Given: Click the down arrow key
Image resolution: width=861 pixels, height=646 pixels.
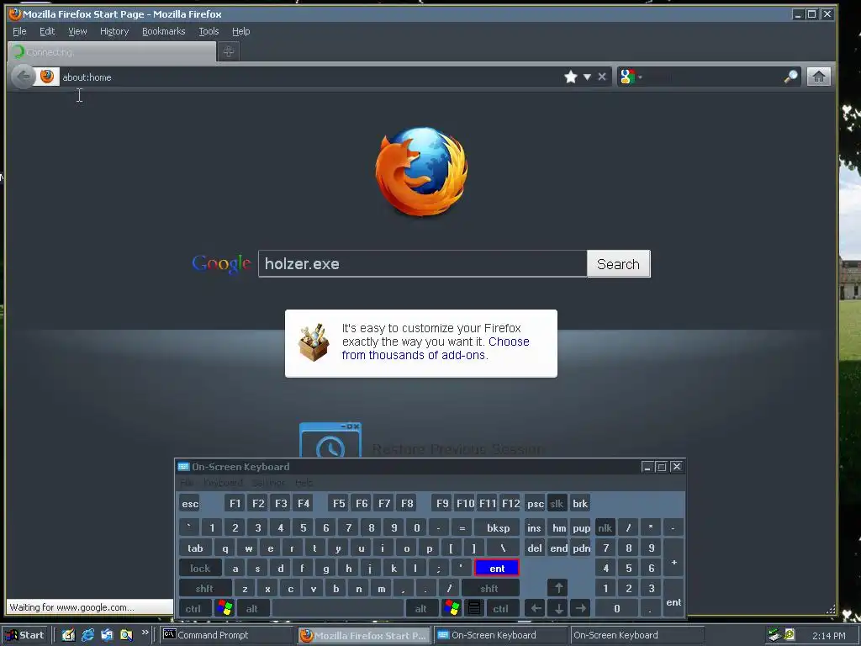Looking at the screenshot, I should pos(558,609).
